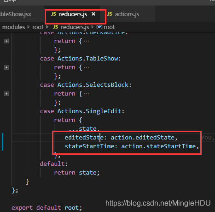The image size is (215, 212).
Task: Click the 'editedState' property name
Action: click(84, 138)
